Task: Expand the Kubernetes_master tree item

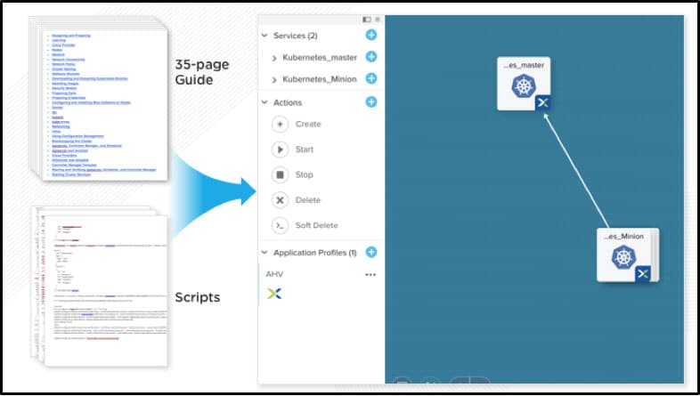Action: [x=274, y=58]
